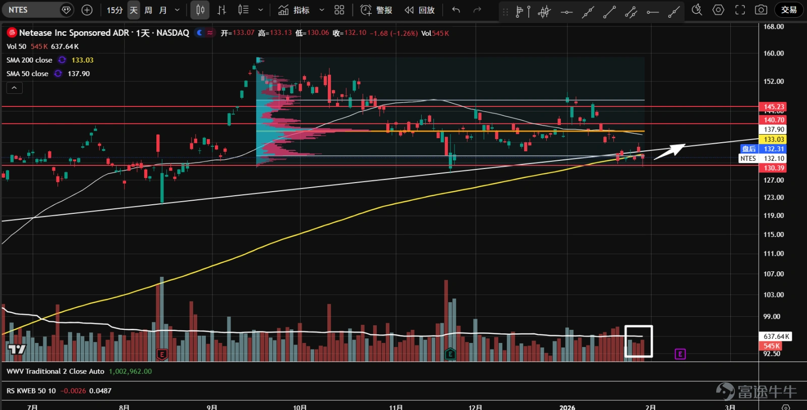This screenshot has height=410, width=807.
Task: Click the yellow 133.03 SMA 200 label
Action: coord(773,139)
